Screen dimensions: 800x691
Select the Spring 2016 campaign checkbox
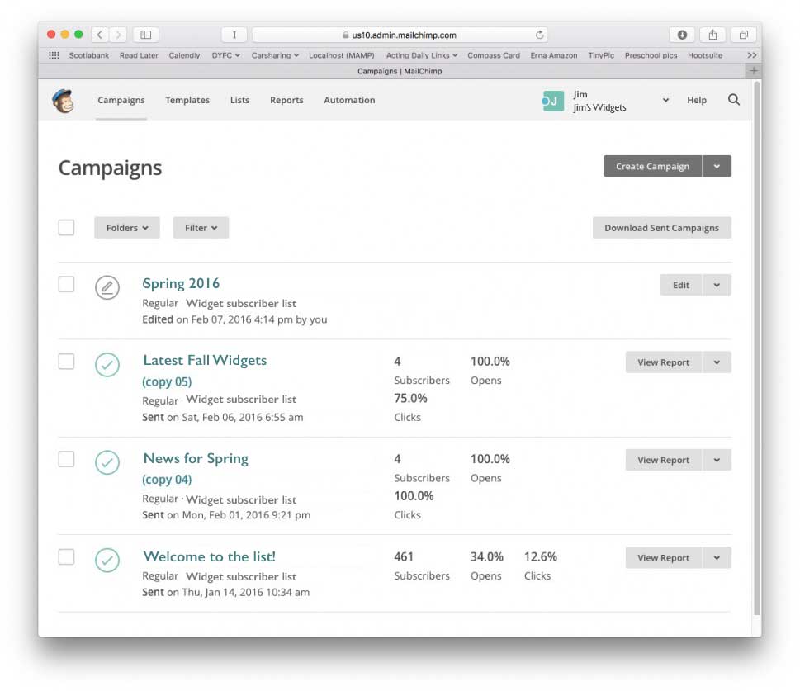66,284
